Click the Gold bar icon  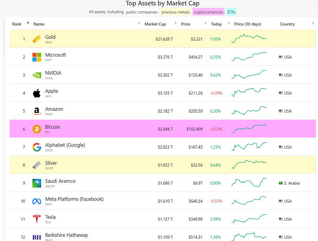pos(37,39)
